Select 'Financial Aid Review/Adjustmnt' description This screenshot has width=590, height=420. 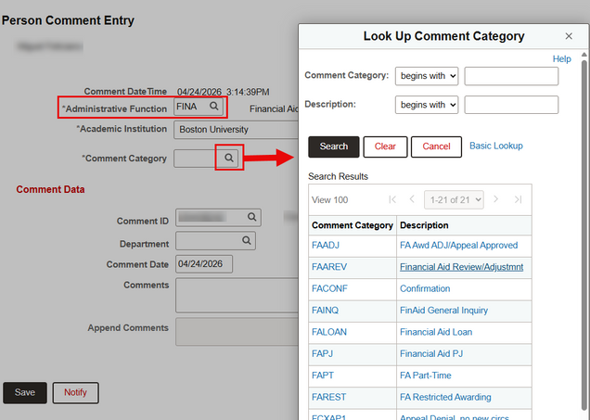point(461,267)
